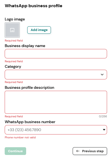This screenshot has height=158, width=112.
Task: Click the 'Required field' error under the logo
Action: point(14,41)
